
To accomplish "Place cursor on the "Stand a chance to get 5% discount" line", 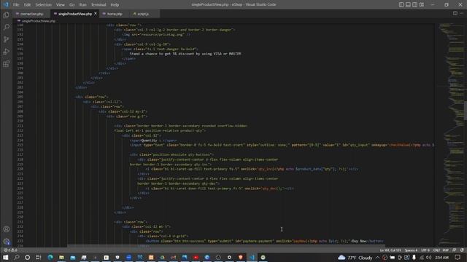I will (x=185, y=54).
